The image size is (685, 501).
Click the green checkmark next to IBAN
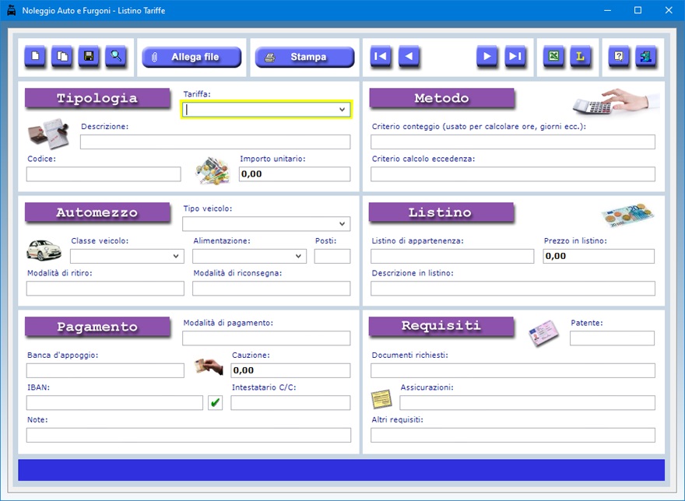coord(216,403)
